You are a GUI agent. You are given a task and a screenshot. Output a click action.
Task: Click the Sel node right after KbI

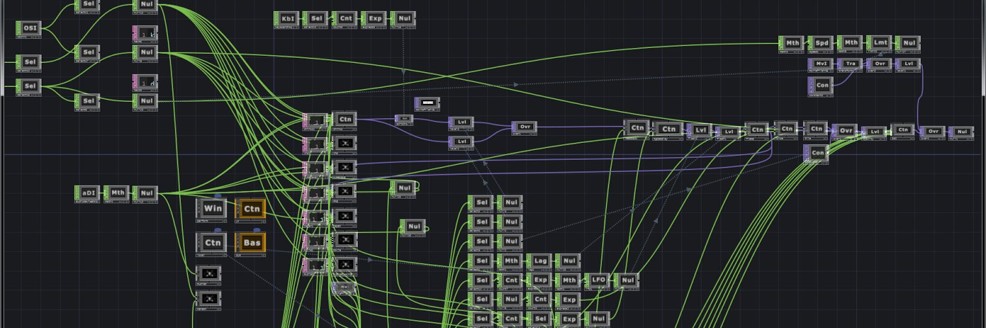coord(316,19)
